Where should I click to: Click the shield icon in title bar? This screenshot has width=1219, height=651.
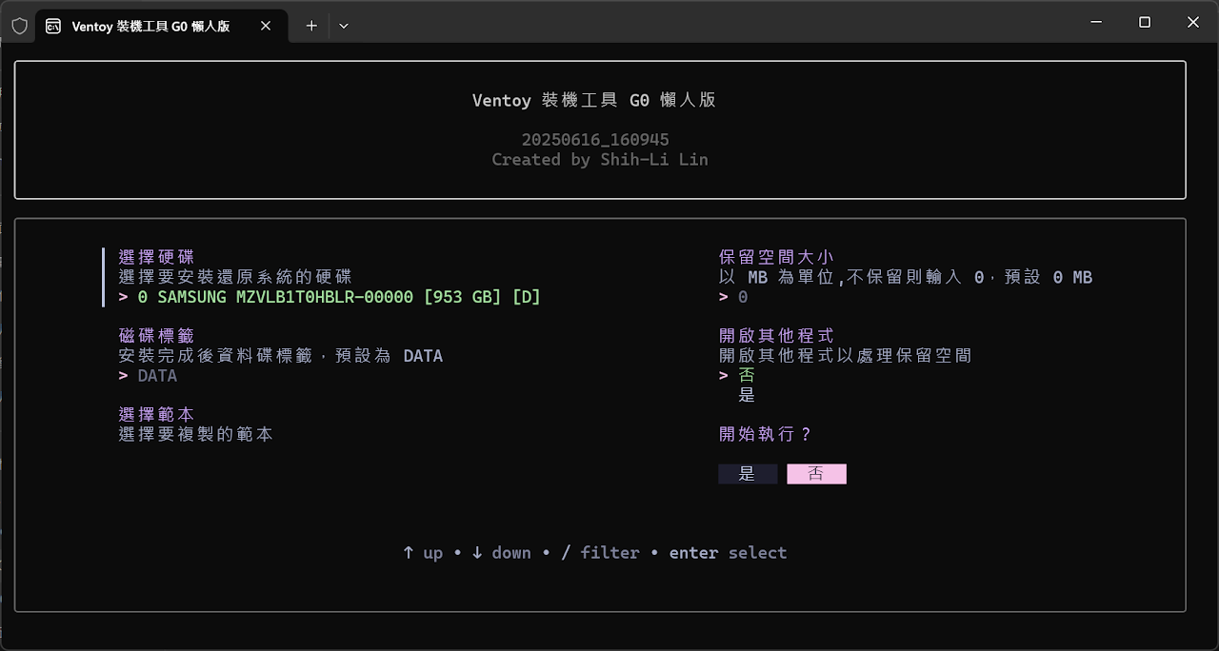[20, 26]
